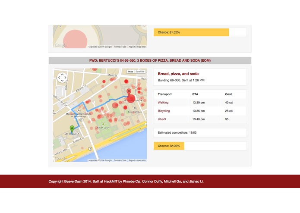Click the ETA column header

[x=195, y=94]
